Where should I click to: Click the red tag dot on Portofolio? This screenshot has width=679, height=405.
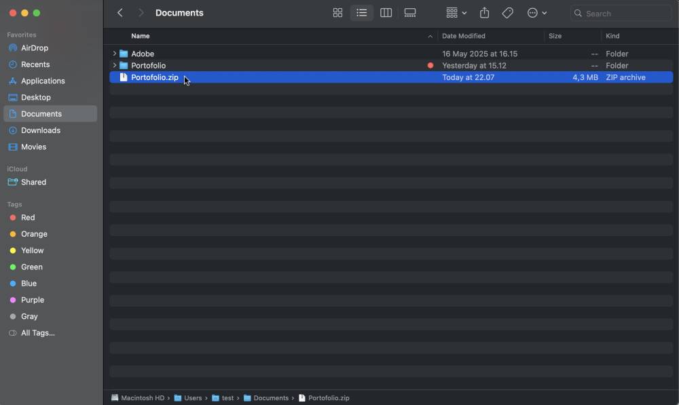click(x=430, y=65)
